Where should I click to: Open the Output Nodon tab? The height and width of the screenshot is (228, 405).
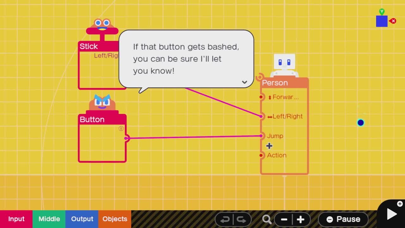[x=82, y=219]
